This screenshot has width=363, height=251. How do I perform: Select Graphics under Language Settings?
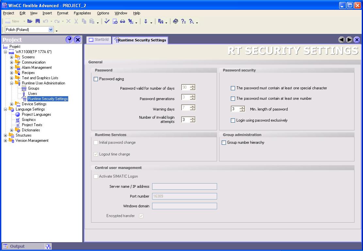coord(29,120)
